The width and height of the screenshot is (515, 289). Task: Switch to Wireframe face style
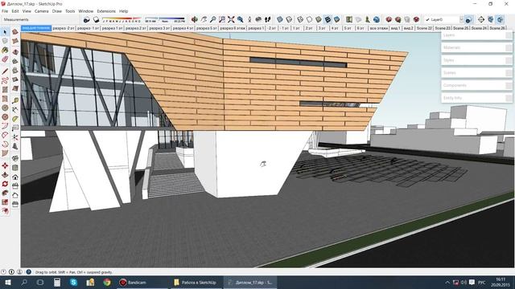click(x=300, y=19)
